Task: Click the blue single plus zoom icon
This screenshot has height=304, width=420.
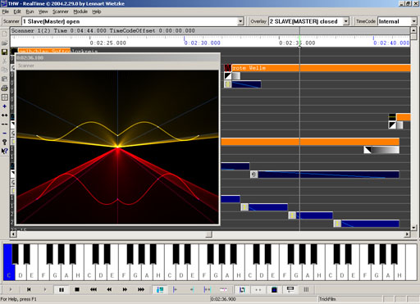Action: (x=4, y=107)
